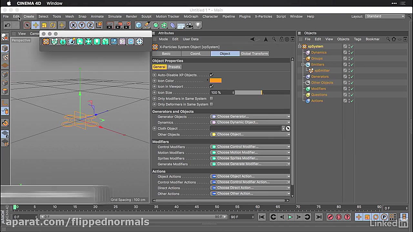
Task: Collapse the Emitters branch in the Objects panel
Action: pyautogui.click(x=303, y=64)
